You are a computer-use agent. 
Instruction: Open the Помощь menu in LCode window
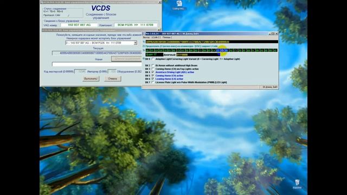(167, 37)
